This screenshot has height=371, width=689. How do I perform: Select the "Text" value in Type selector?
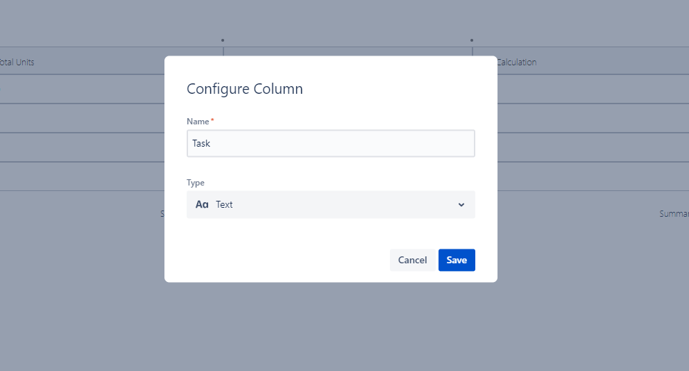pos(224,205)
